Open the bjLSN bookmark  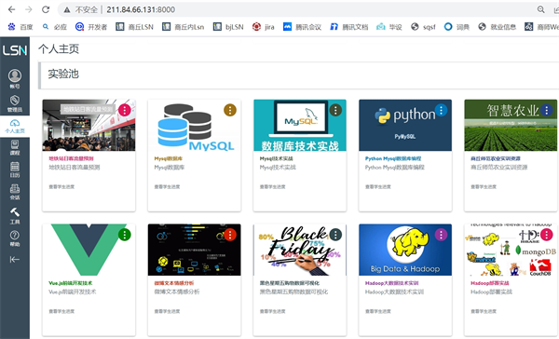click(228, 27)
